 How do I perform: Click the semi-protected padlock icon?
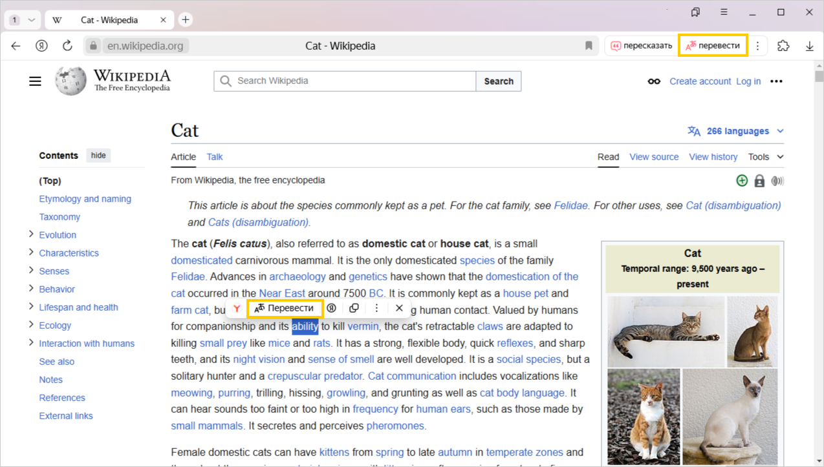click(759, 181)
